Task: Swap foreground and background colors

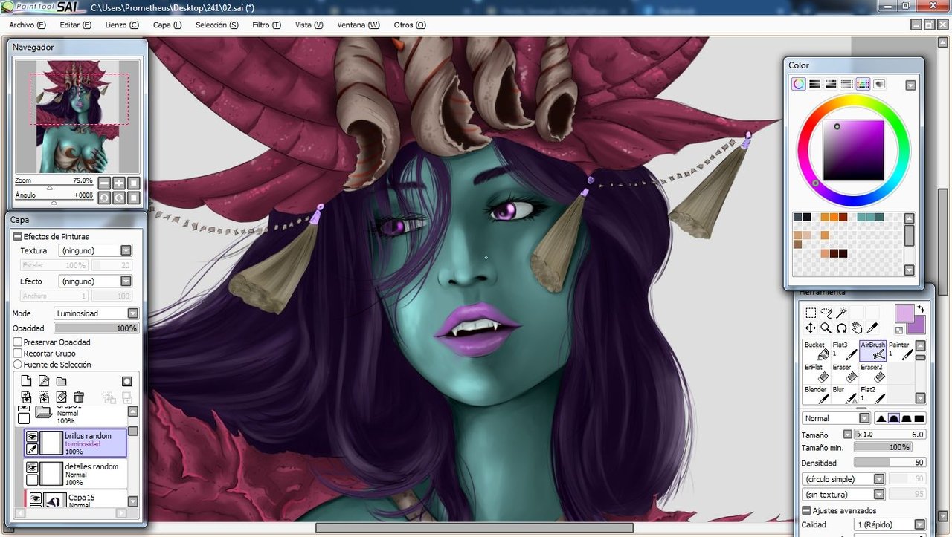Action: (920, 310)
